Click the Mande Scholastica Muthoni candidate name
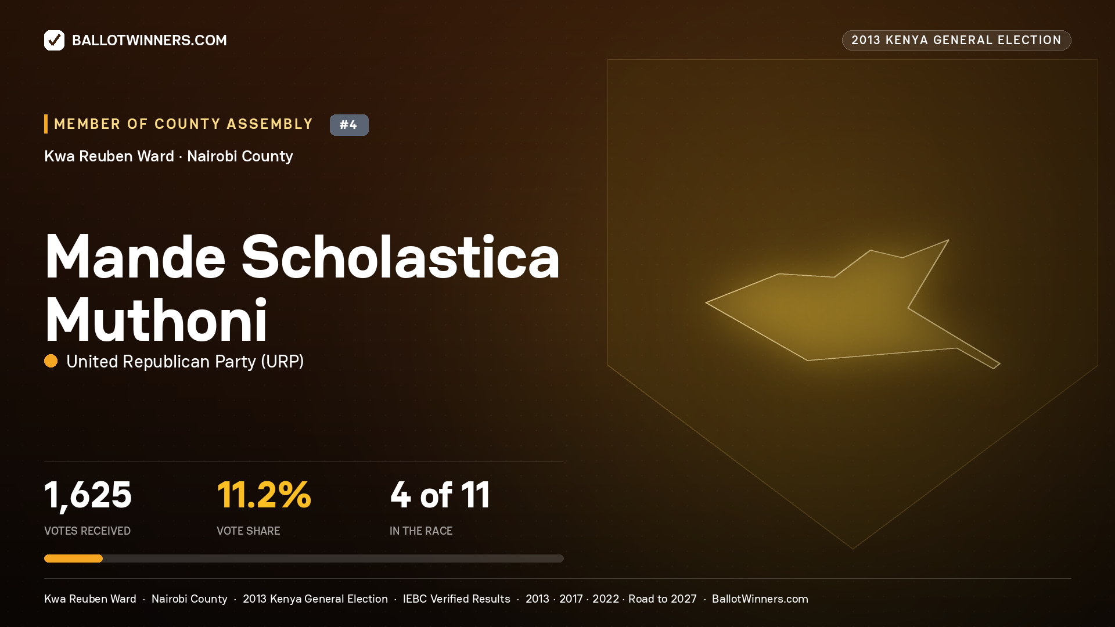Viewport: 1115px width, 627px height. point(302,287)
